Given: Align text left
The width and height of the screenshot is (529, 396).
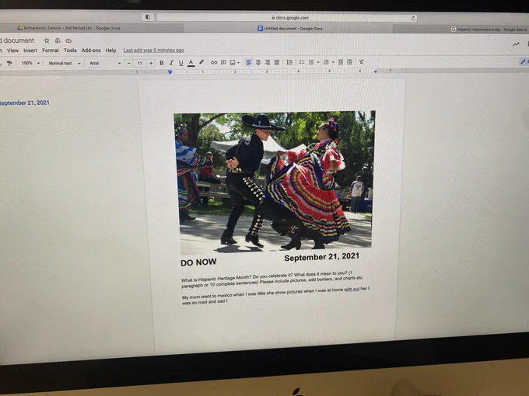Looking at the screenshot, I should [x=249, y=62].
